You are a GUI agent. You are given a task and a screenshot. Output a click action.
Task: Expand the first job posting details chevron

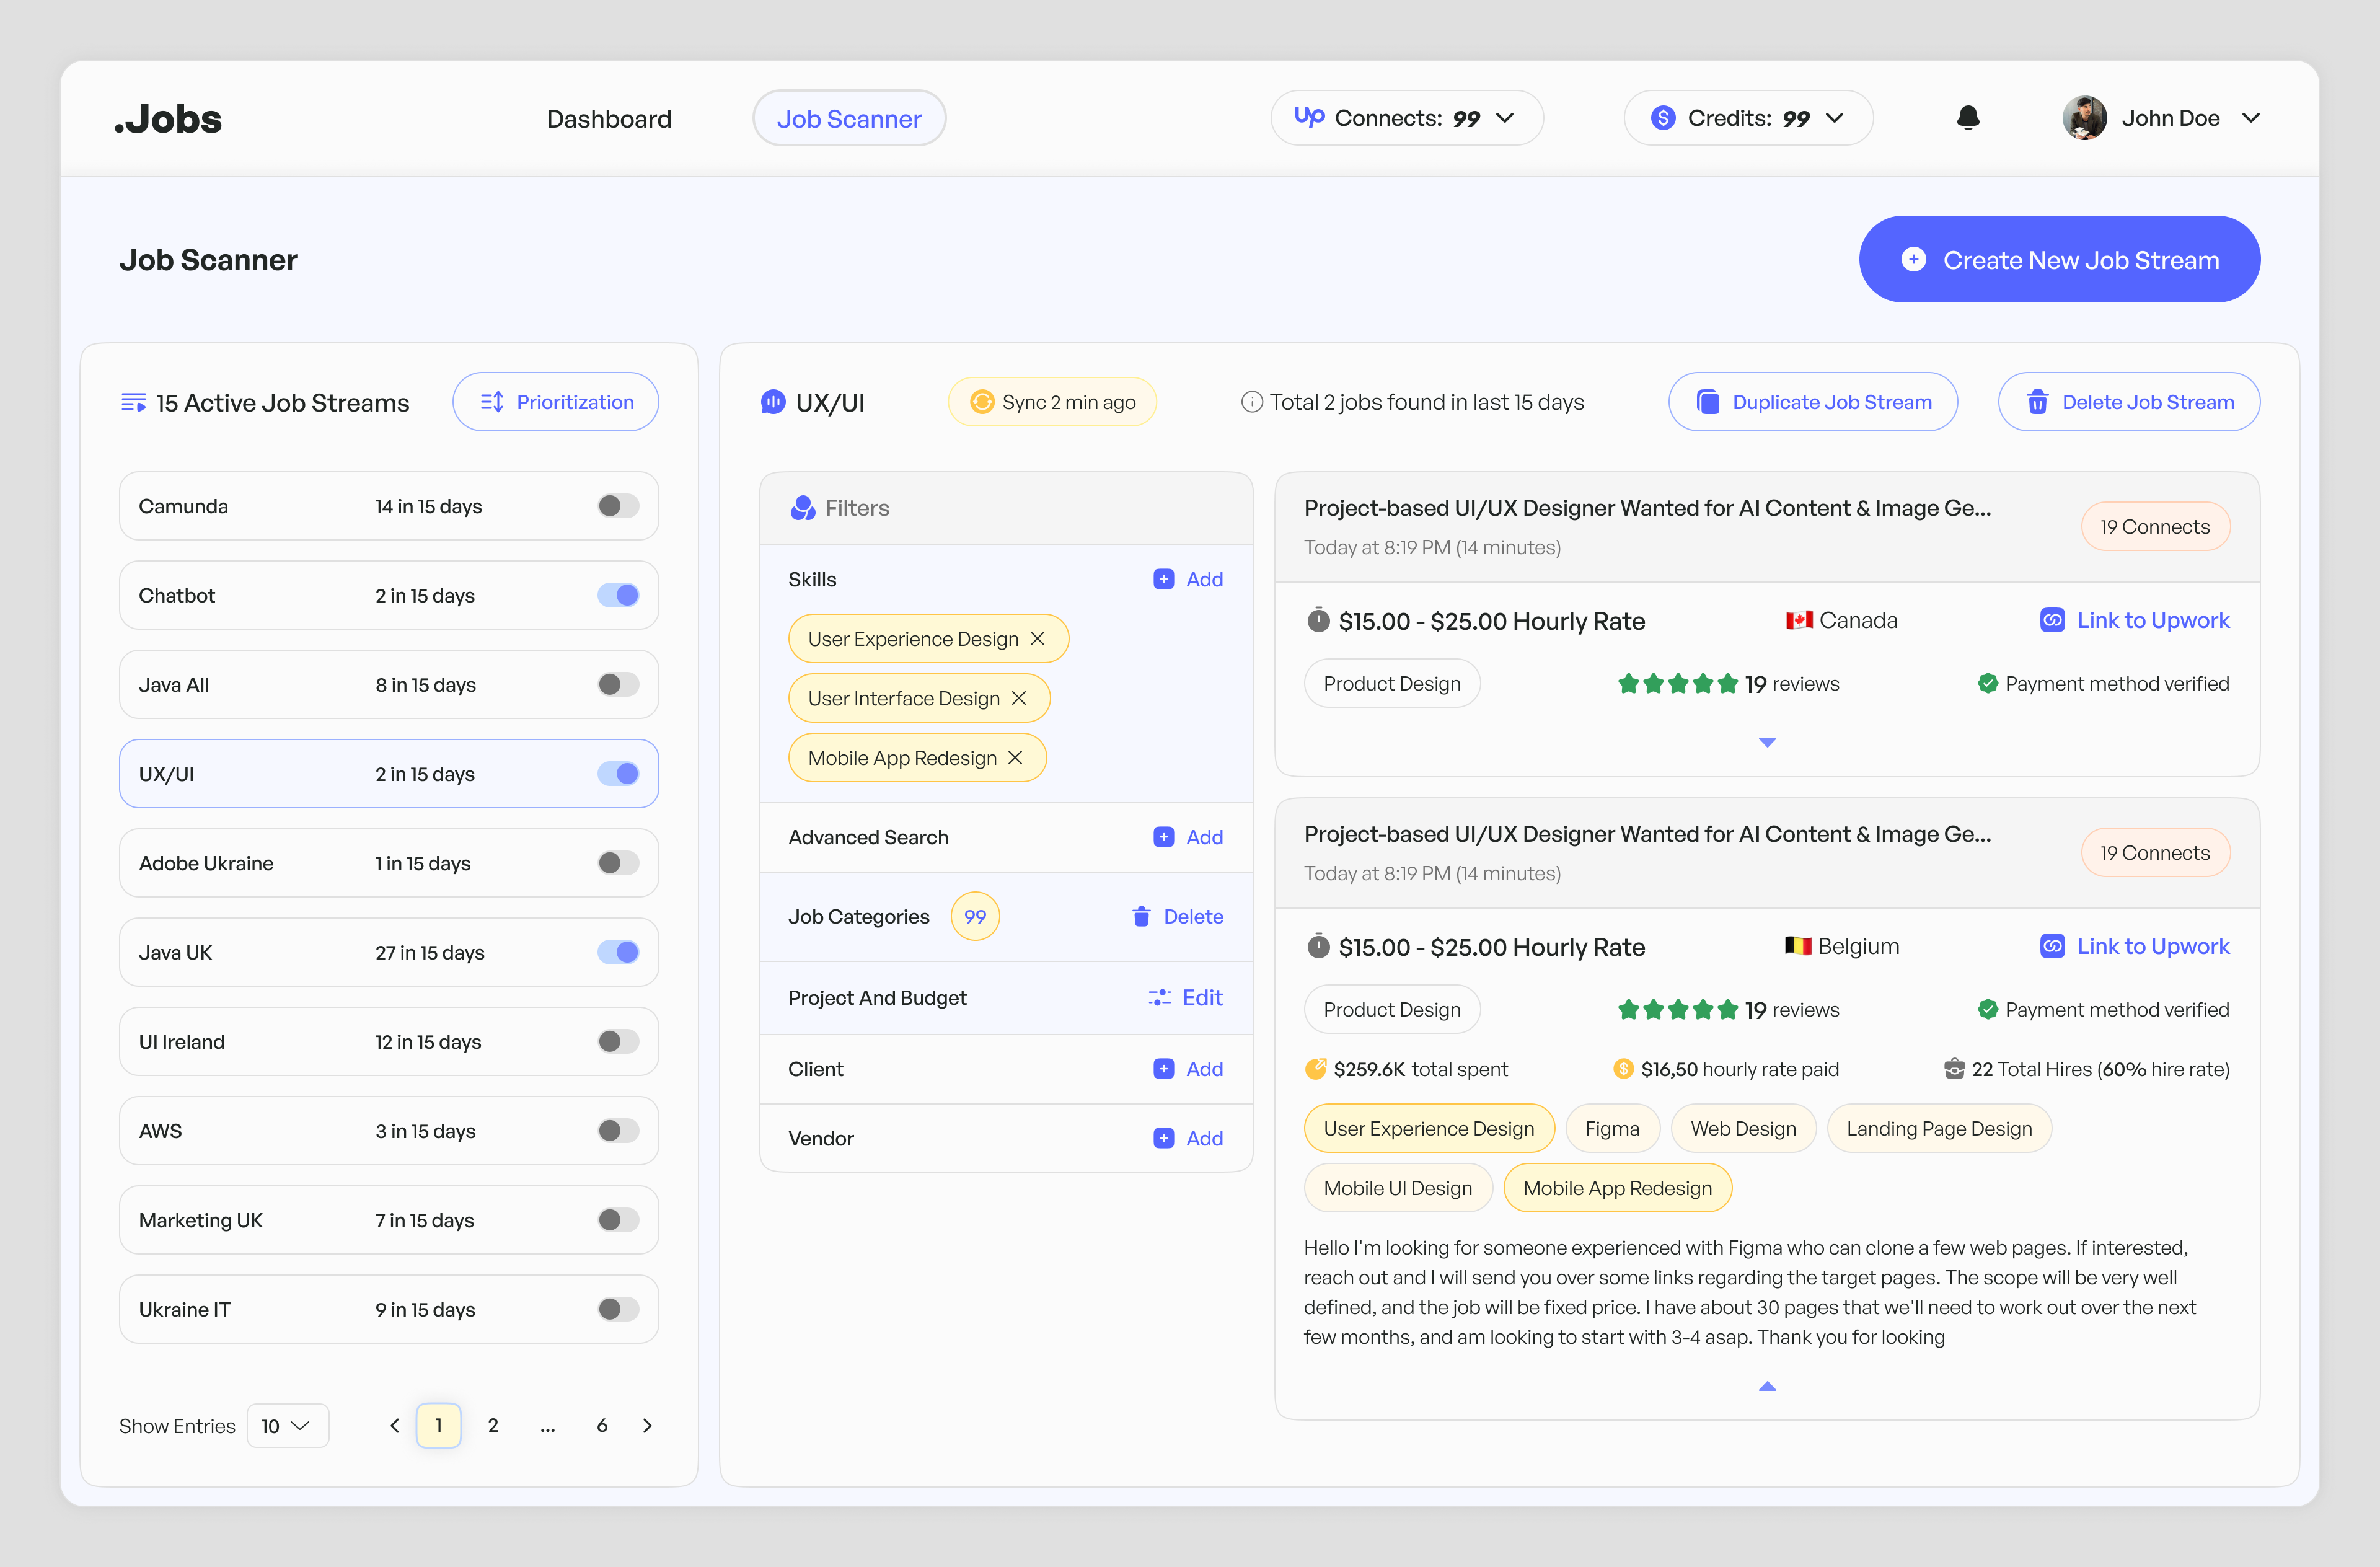(1767, 742)
